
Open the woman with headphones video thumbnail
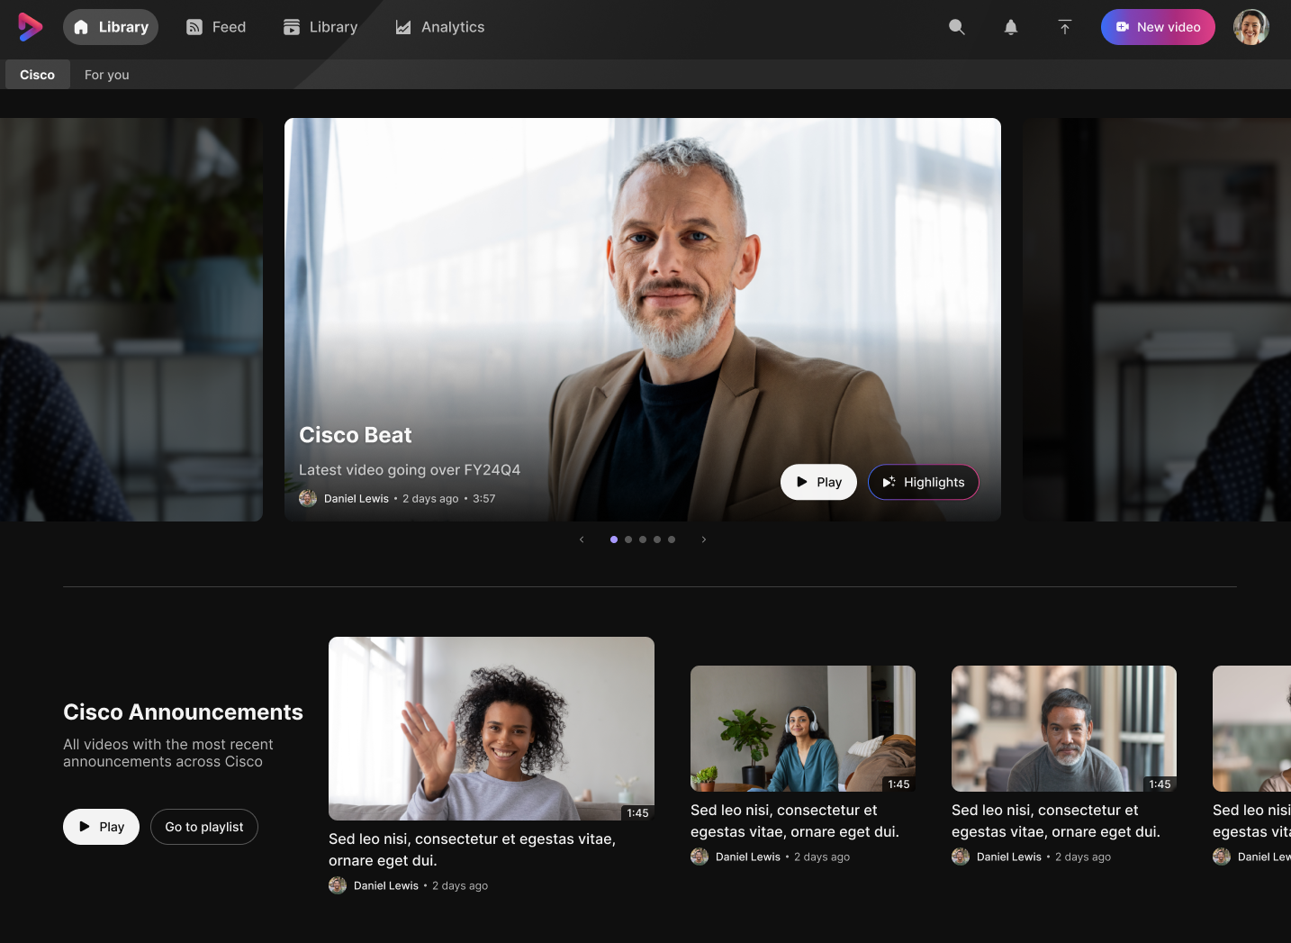803,729
